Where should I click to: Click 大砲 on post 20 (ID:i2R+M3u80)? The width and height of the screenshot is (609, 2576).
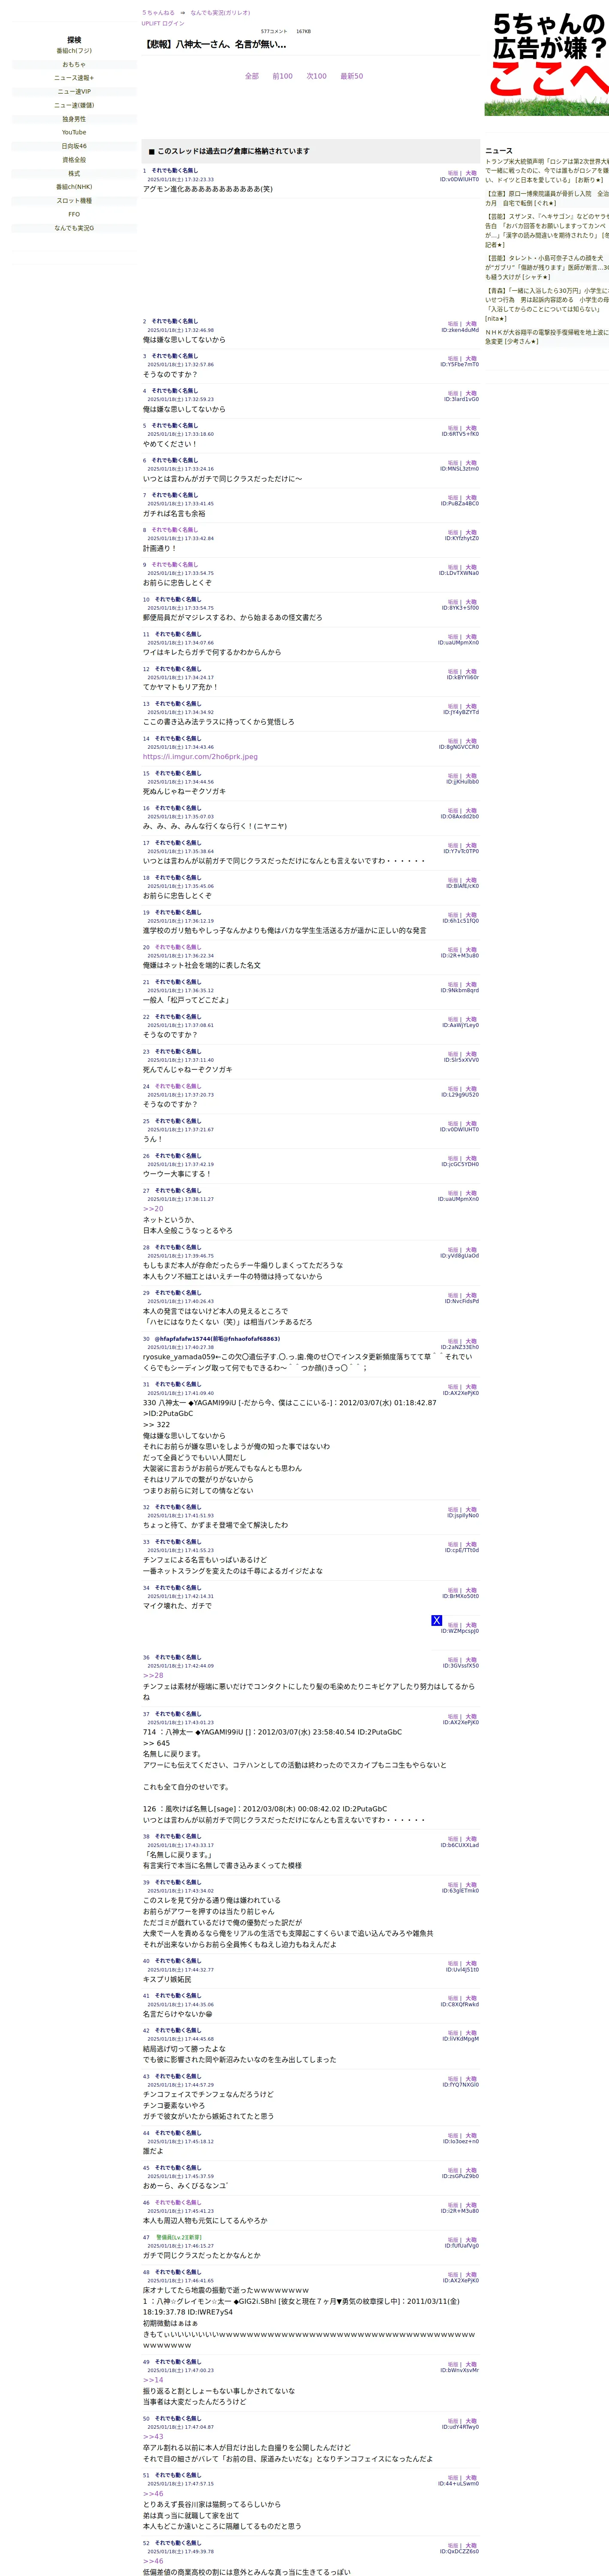pos(471,950)
